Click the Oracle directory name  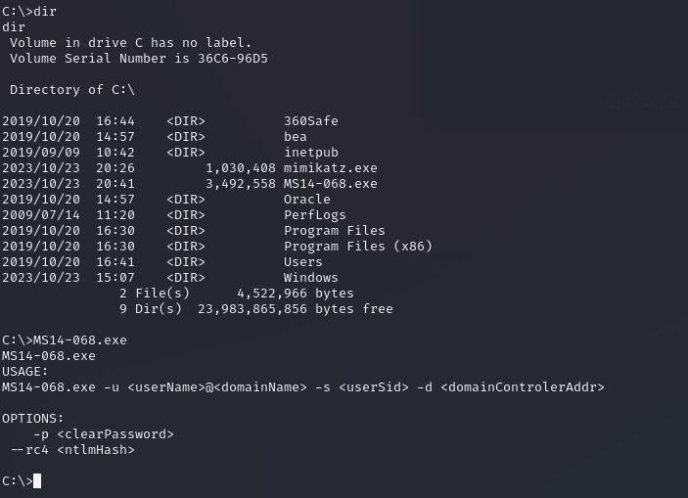click(306, 199)
